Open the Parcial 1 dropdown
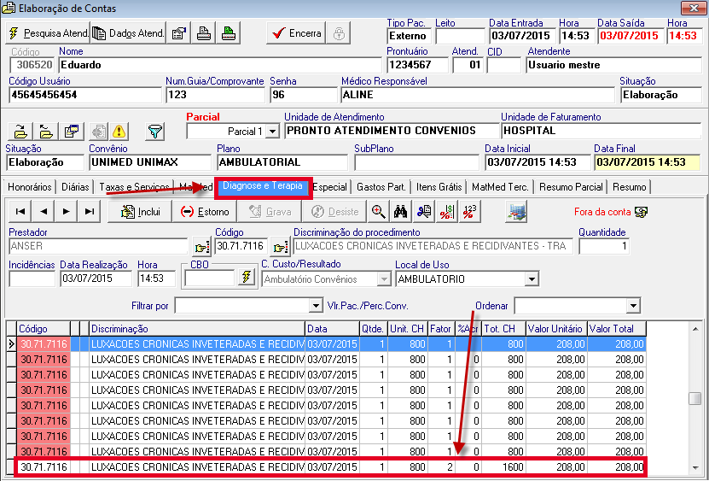Screen dimensions: 709x481 (x=272, y=132)
